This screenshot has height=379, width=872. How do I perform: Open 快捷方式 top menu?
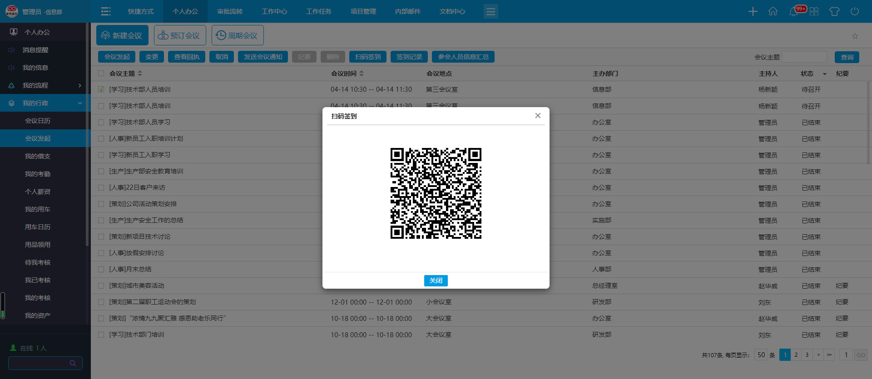coord(141,11)
